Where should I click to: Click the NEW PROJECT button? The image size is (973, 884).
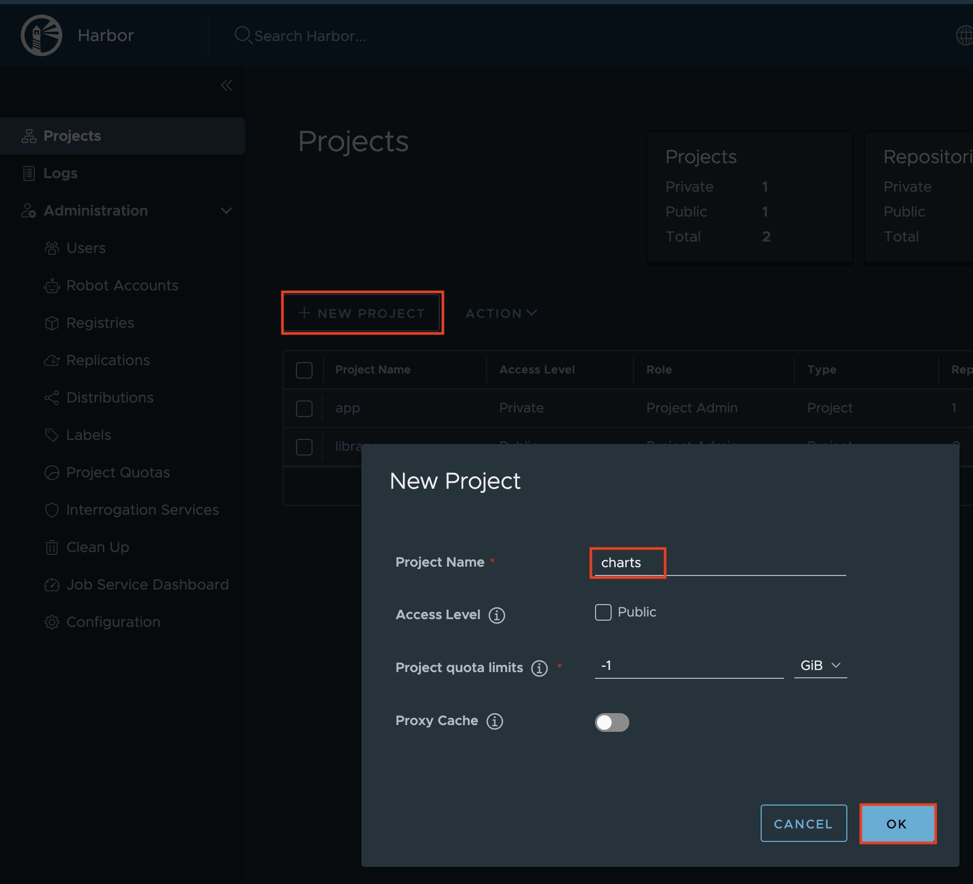click(x=362, y=313)
